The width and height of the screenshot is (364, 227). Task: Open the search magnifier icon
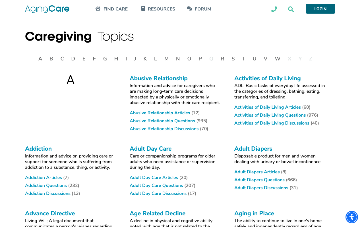point(291,9)
